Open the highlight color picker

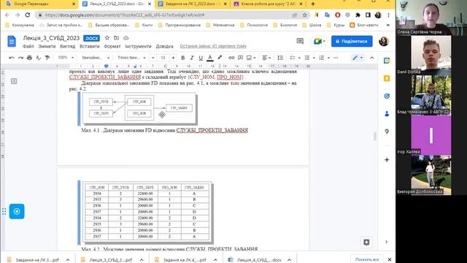coord(220,58)
